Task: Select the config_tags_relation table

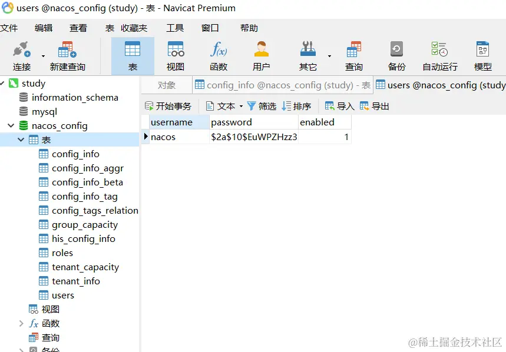Action: [95, 211]
